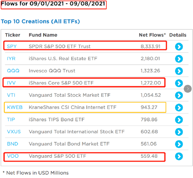Click the gray next-slide circle arrow
This screenshot has width=193, height=178.
[x=187, y=89]
